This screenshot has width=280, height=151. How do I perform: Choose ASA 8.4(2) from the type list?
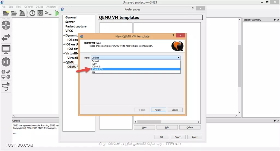click(x=136, y=69)
